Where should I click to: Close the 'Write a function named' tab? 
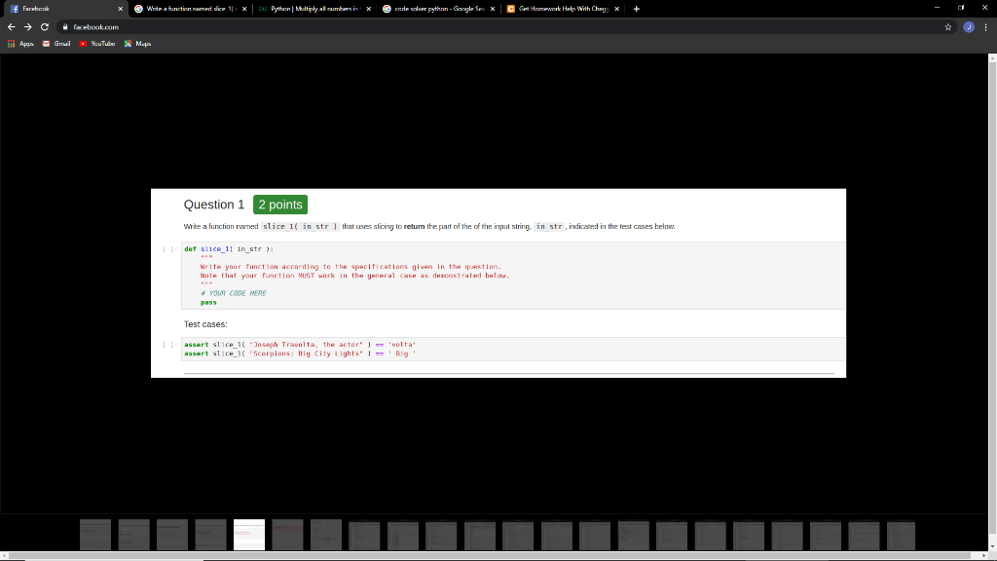tap(244, 9)
